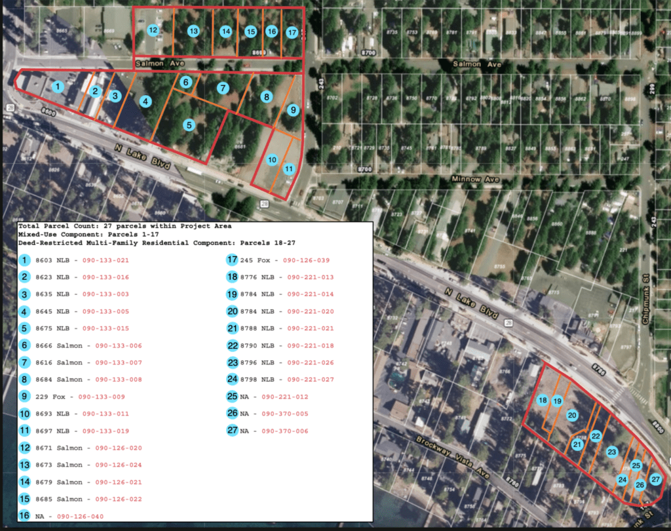Viewport: 671px width, 531px height.
Task: Select parcel 20 marker on the map
Action: pos(571,415)
